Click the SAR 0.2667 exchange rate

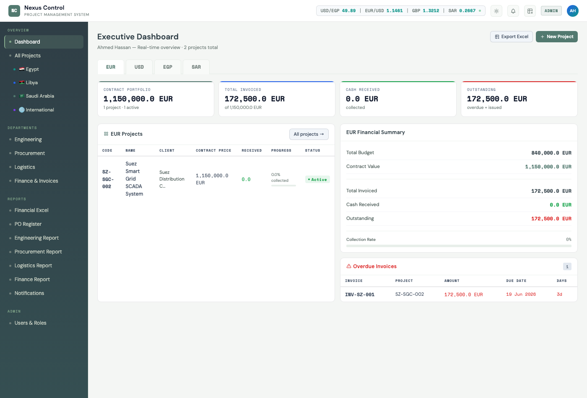point(462,11)
